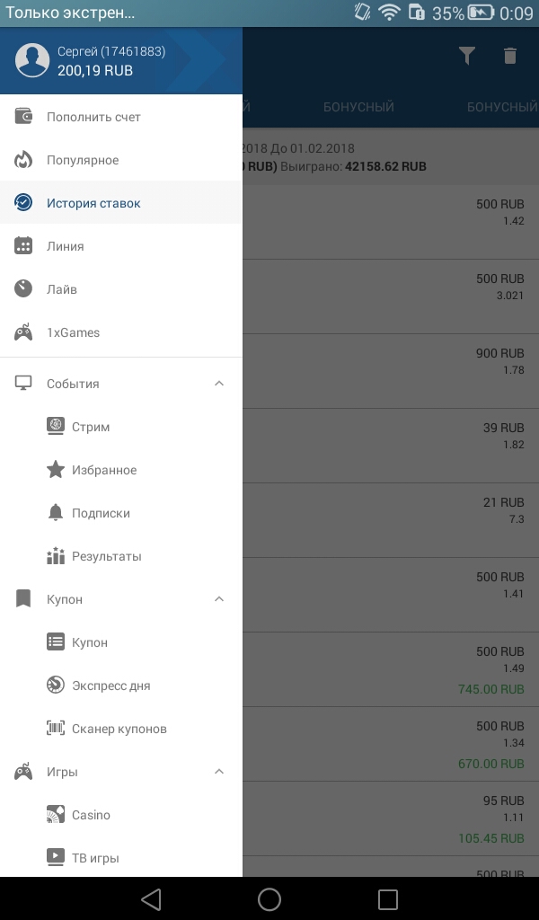Tap the star icon for Избранное

tap(56, 470)
